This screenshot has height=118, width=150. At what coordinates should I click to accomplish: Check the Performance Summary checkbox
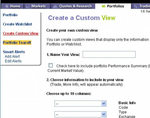[x=51, y=65]
